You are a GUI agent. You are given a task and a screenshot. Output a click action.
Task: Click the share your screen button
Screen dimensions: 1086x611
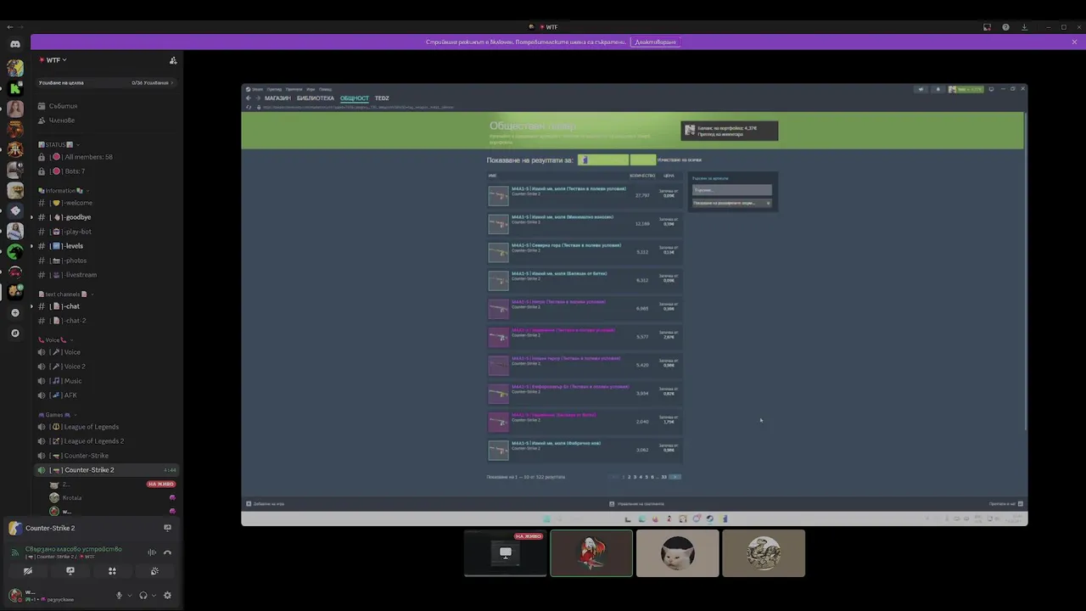[70, 571]
